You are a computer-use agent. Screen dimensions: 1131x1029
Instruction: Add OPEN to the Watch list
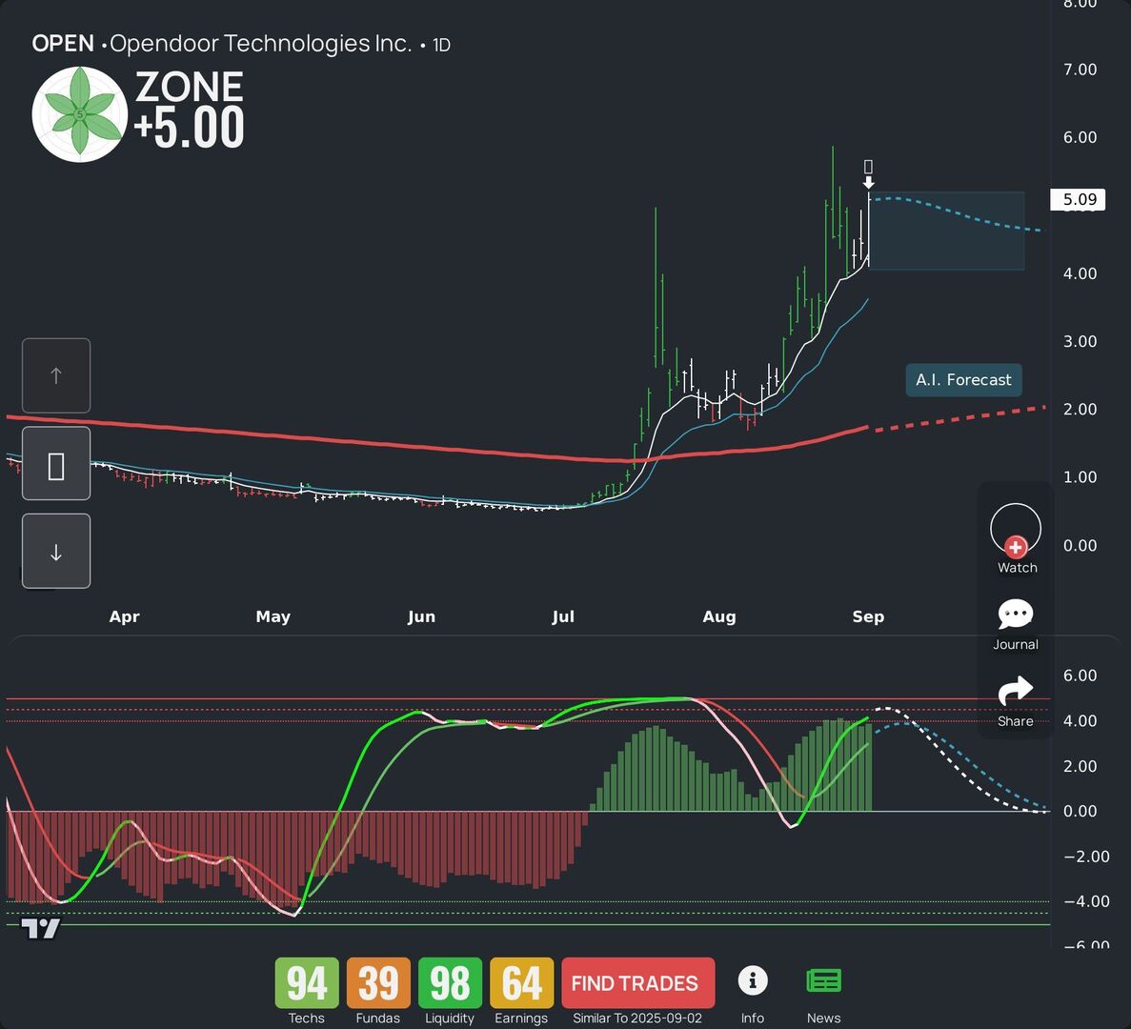point(1016,538)
